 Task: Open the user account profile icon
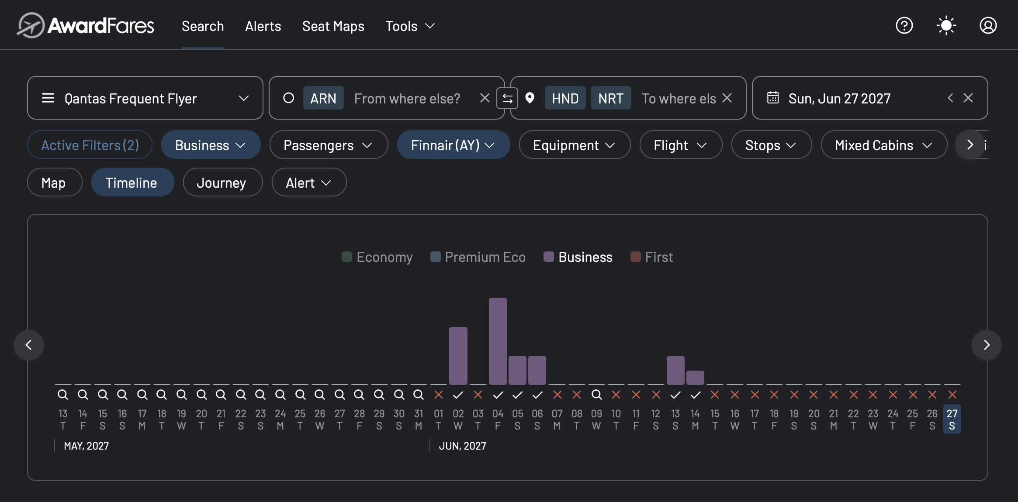[x=988, y=25]
